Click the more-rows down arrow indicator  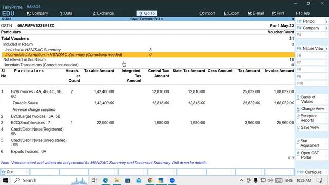click(293, 158)
